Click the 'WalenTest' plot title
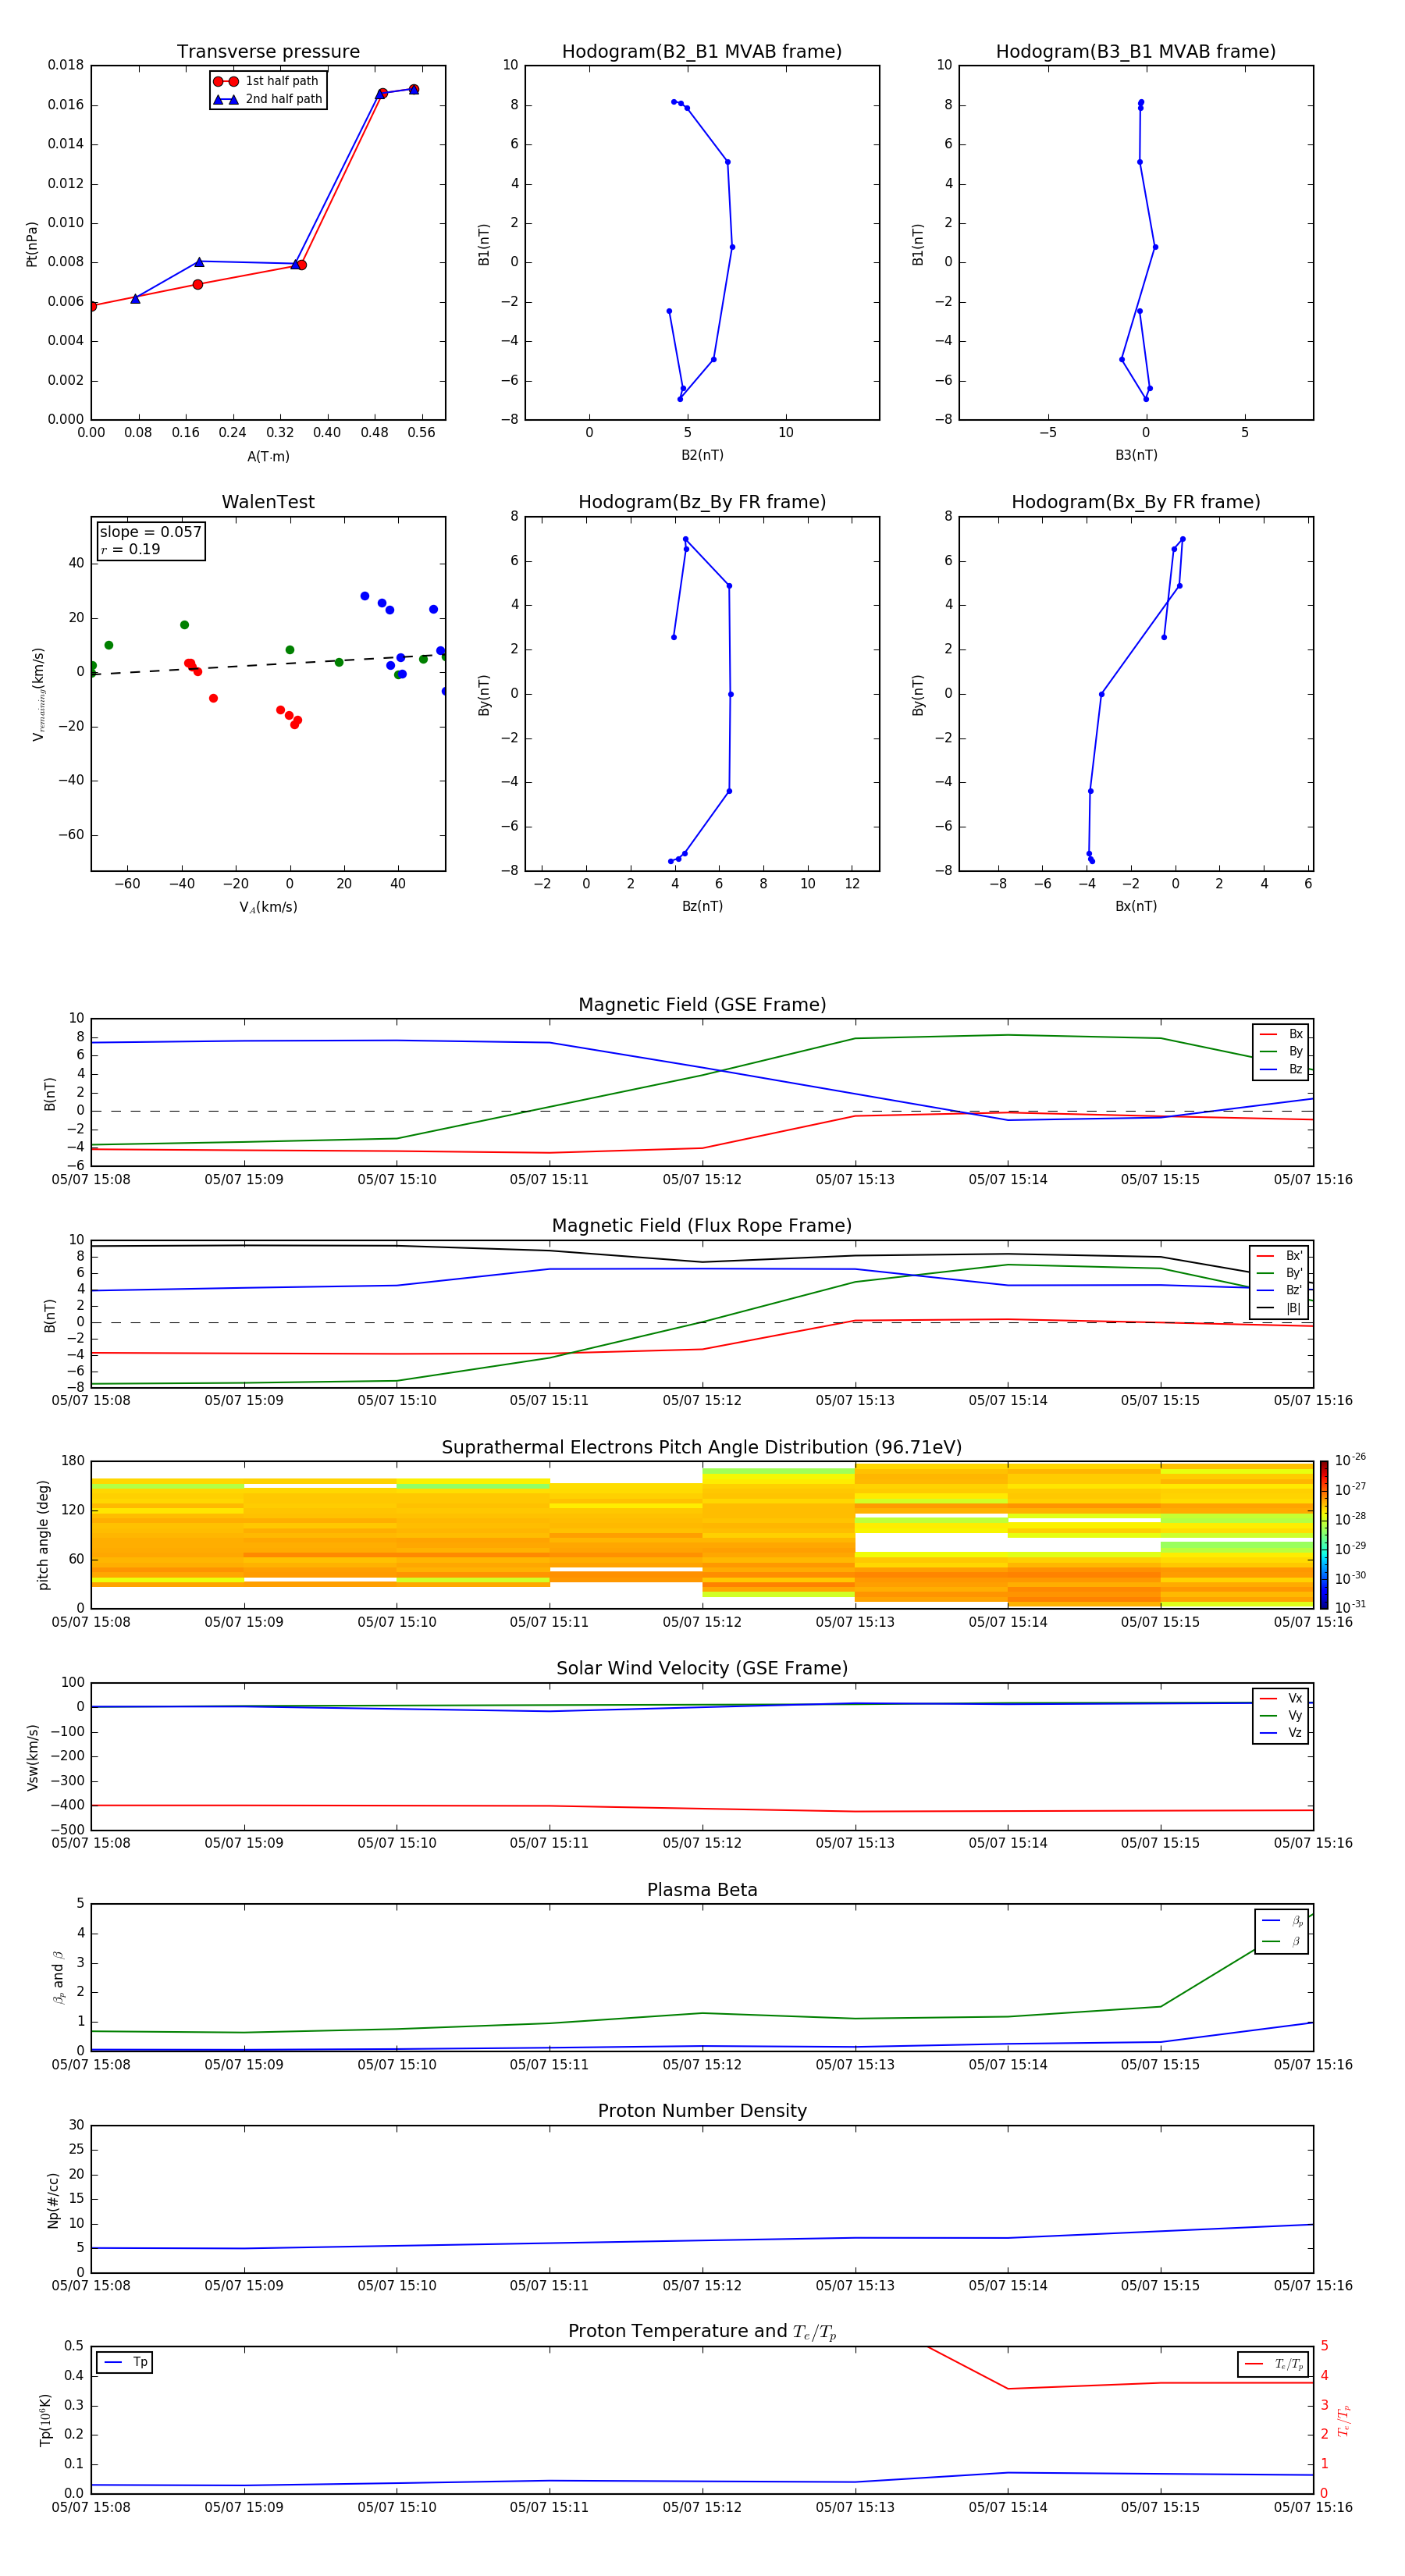This screenshot has height=2576, width=1405. 268,502
